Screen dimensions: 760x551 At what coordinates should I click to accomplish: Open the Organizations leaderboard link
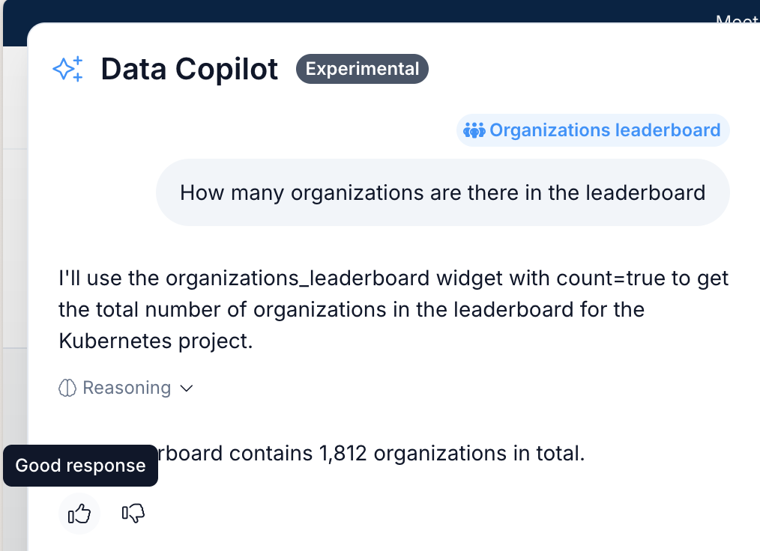click(605, 130)
